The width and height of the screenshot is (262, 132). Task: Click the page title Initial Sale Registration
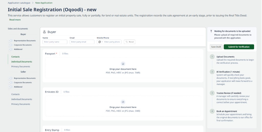tap(52, 9)
